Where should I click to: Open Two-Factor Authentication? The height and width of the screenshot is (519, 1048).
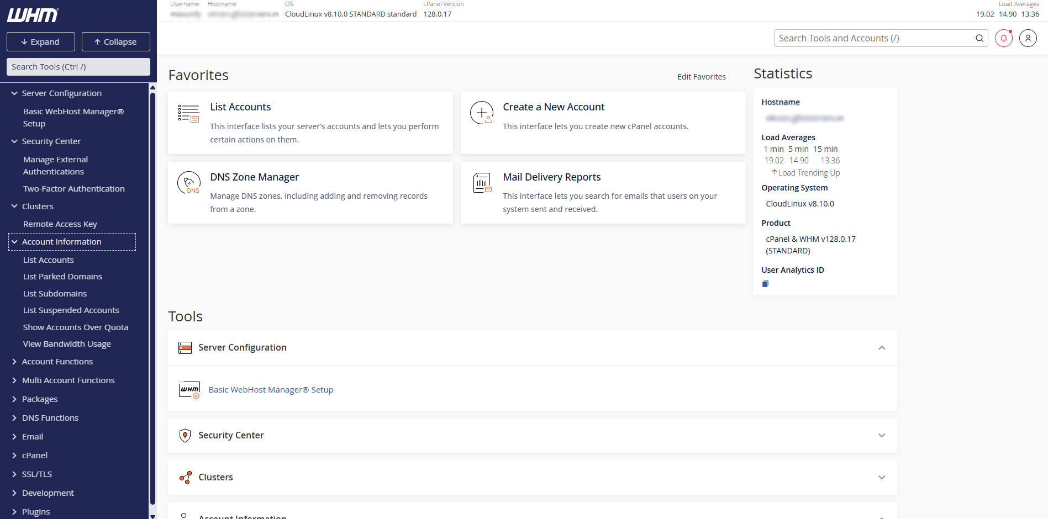73,189
